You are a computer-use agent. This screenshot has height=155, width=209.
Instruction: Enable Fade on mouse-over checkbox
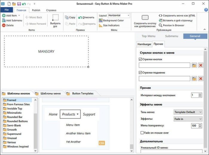(142, 132)
